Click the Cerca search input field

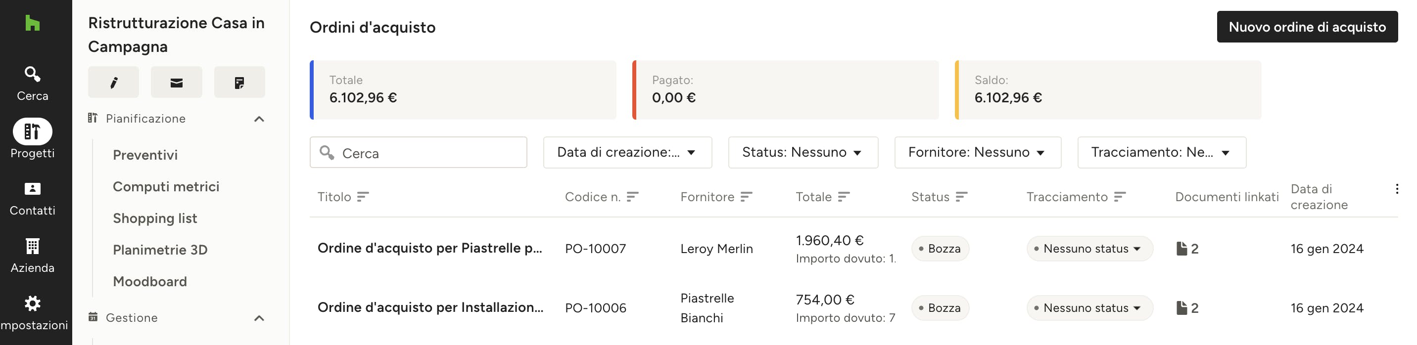(418, 153)
